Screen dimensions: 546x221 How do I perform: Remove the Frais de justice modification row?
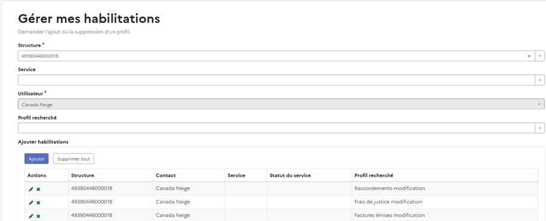(x=39, y=202)
